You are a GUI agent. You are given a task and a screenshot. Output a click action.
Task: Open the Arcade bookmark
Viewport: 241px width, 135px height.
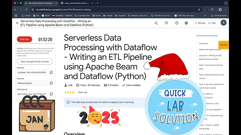click(x=108, y=15)
